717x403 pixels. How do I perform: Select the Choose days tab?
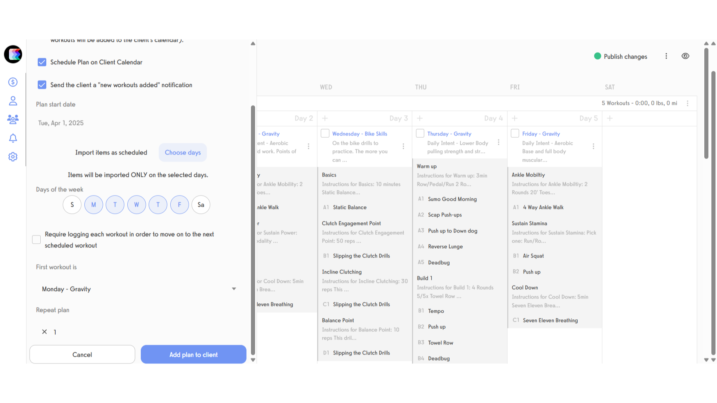pos(183,153)
